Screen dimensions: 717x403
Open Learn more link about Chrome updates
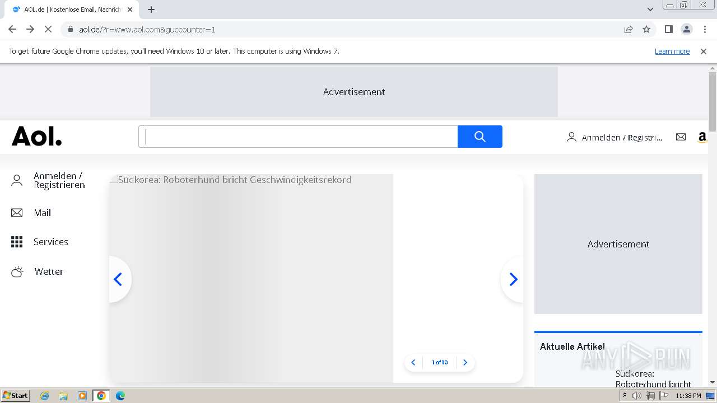tap(672, 51)
